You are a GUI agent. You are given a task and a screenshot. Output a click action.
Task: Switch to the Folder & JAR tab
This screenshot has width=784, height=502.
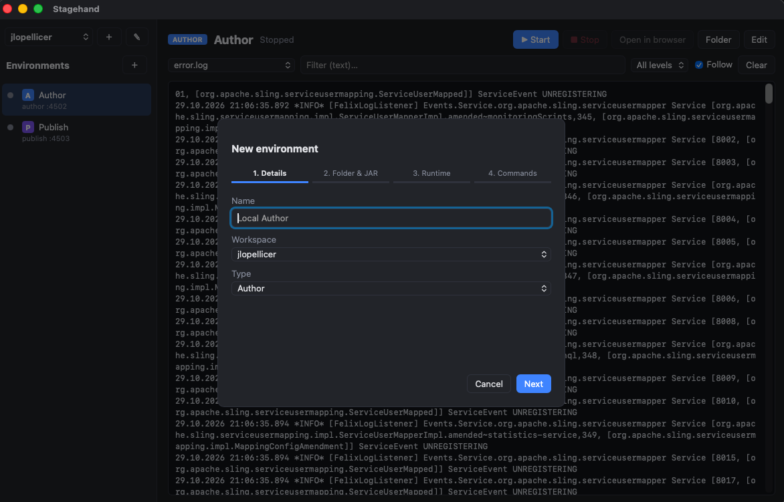click(x=351, y=173)
